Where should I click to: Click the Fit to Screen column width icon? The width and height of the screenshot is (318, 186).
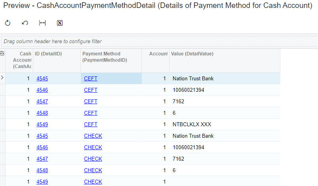pos(42,23)
